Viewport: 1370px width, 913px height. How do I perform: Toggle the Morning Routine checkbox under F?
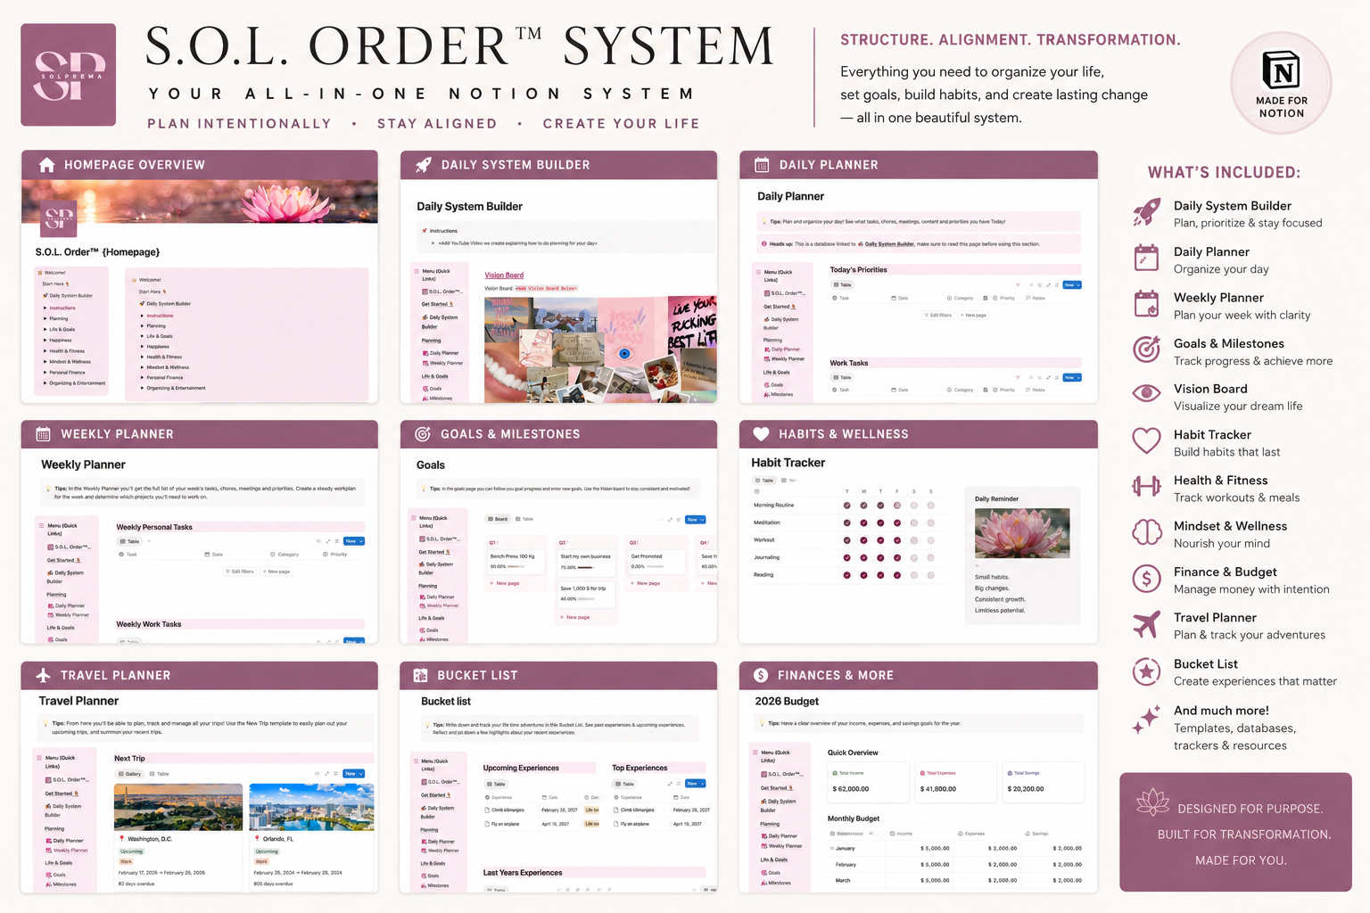897,506
